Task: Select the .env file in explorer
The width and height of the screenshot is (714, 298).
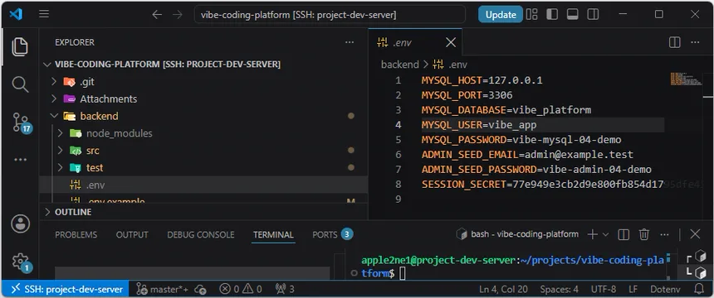Action: point(204,185)
